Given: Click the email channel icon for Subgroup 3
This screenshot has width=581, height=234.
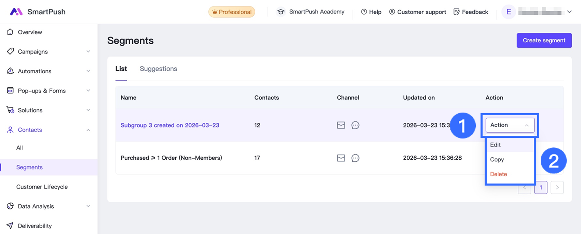Looking at the screenshot, I should point(341,125).
